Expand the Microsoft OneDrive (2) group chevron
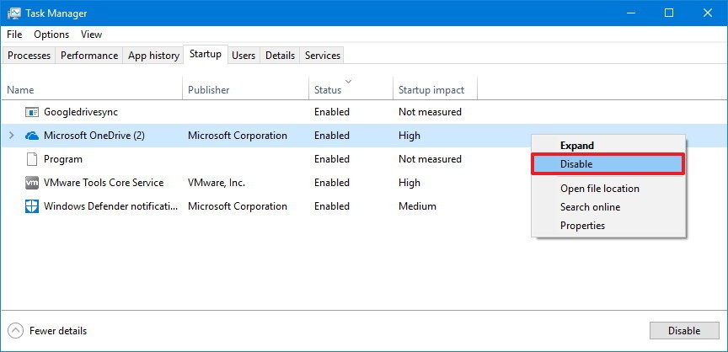The image size is (728, 352). tap(12, 136)
